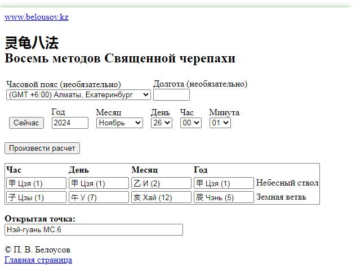Click the open point field Нэй-гуань MC.6
The width and height of the screenshot is (356, 280).
(x=94, y=230)
